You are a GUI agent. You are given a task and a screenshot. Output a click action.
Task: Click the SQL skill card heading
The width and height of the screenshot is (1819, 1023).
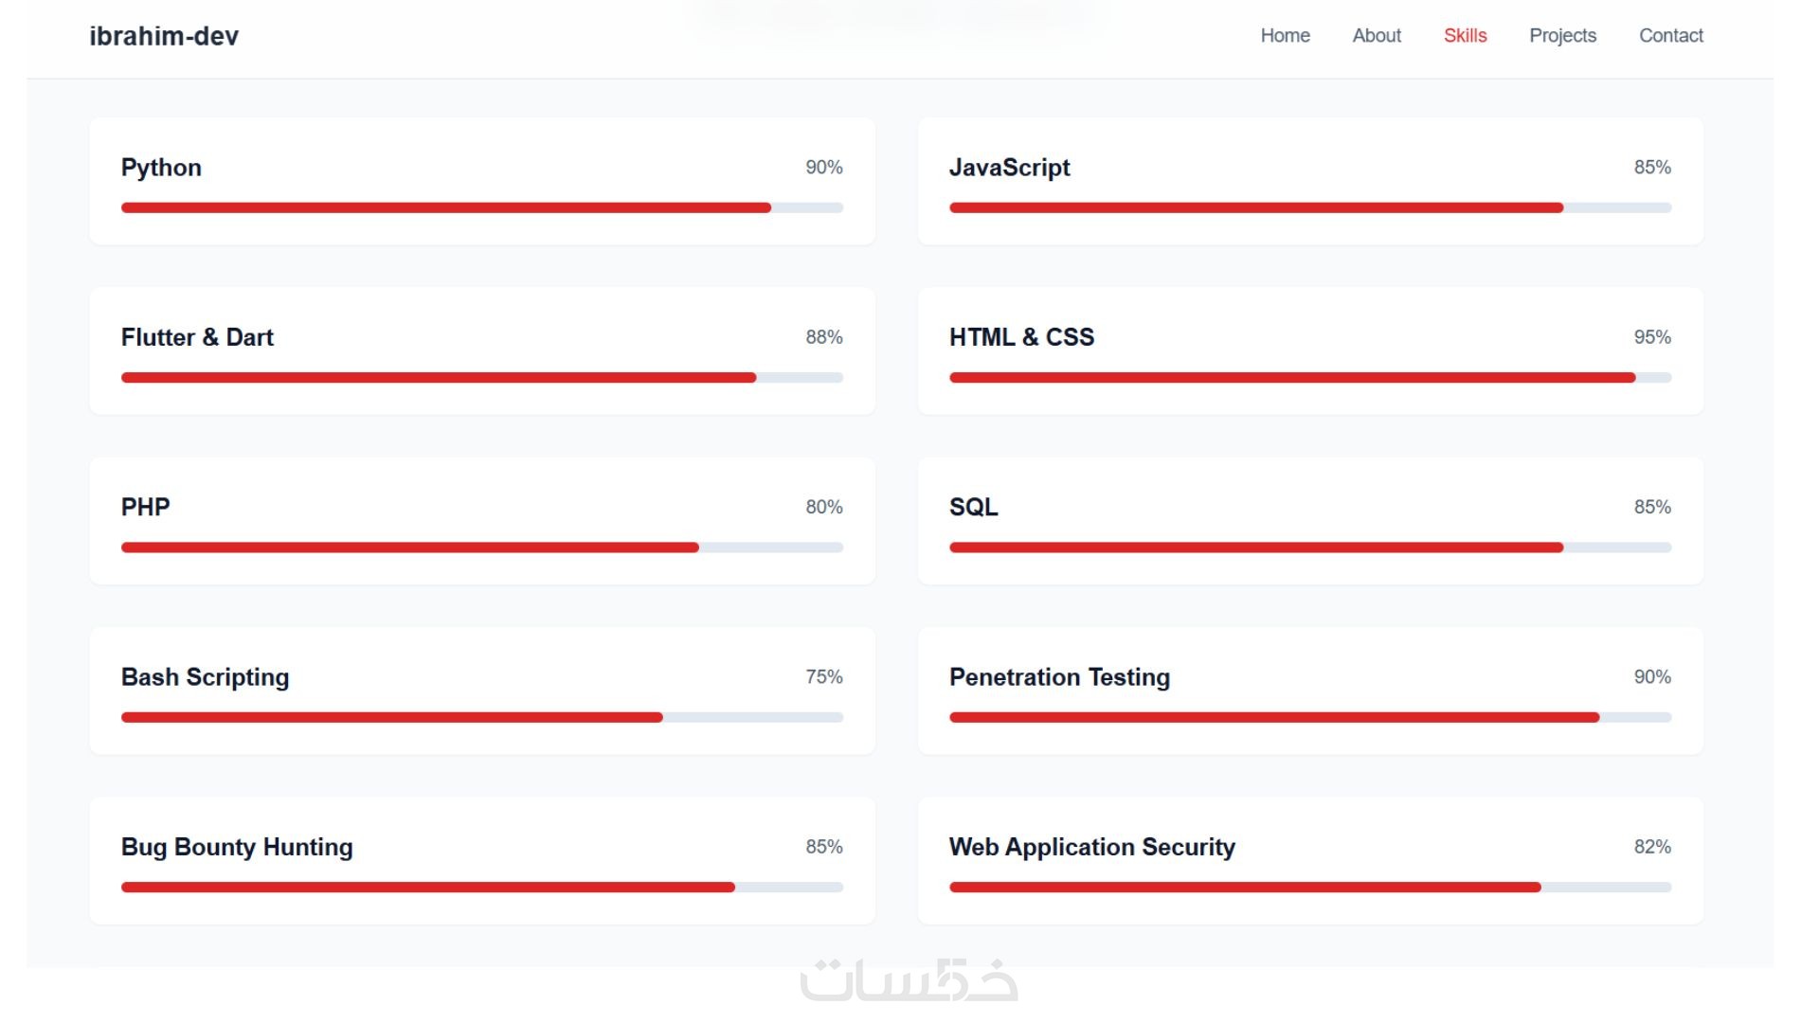[x=973, y=507]
